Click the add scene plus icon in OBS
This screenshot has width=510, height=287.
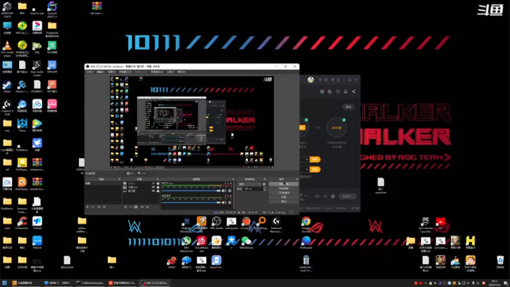click(x=87, y=207)
